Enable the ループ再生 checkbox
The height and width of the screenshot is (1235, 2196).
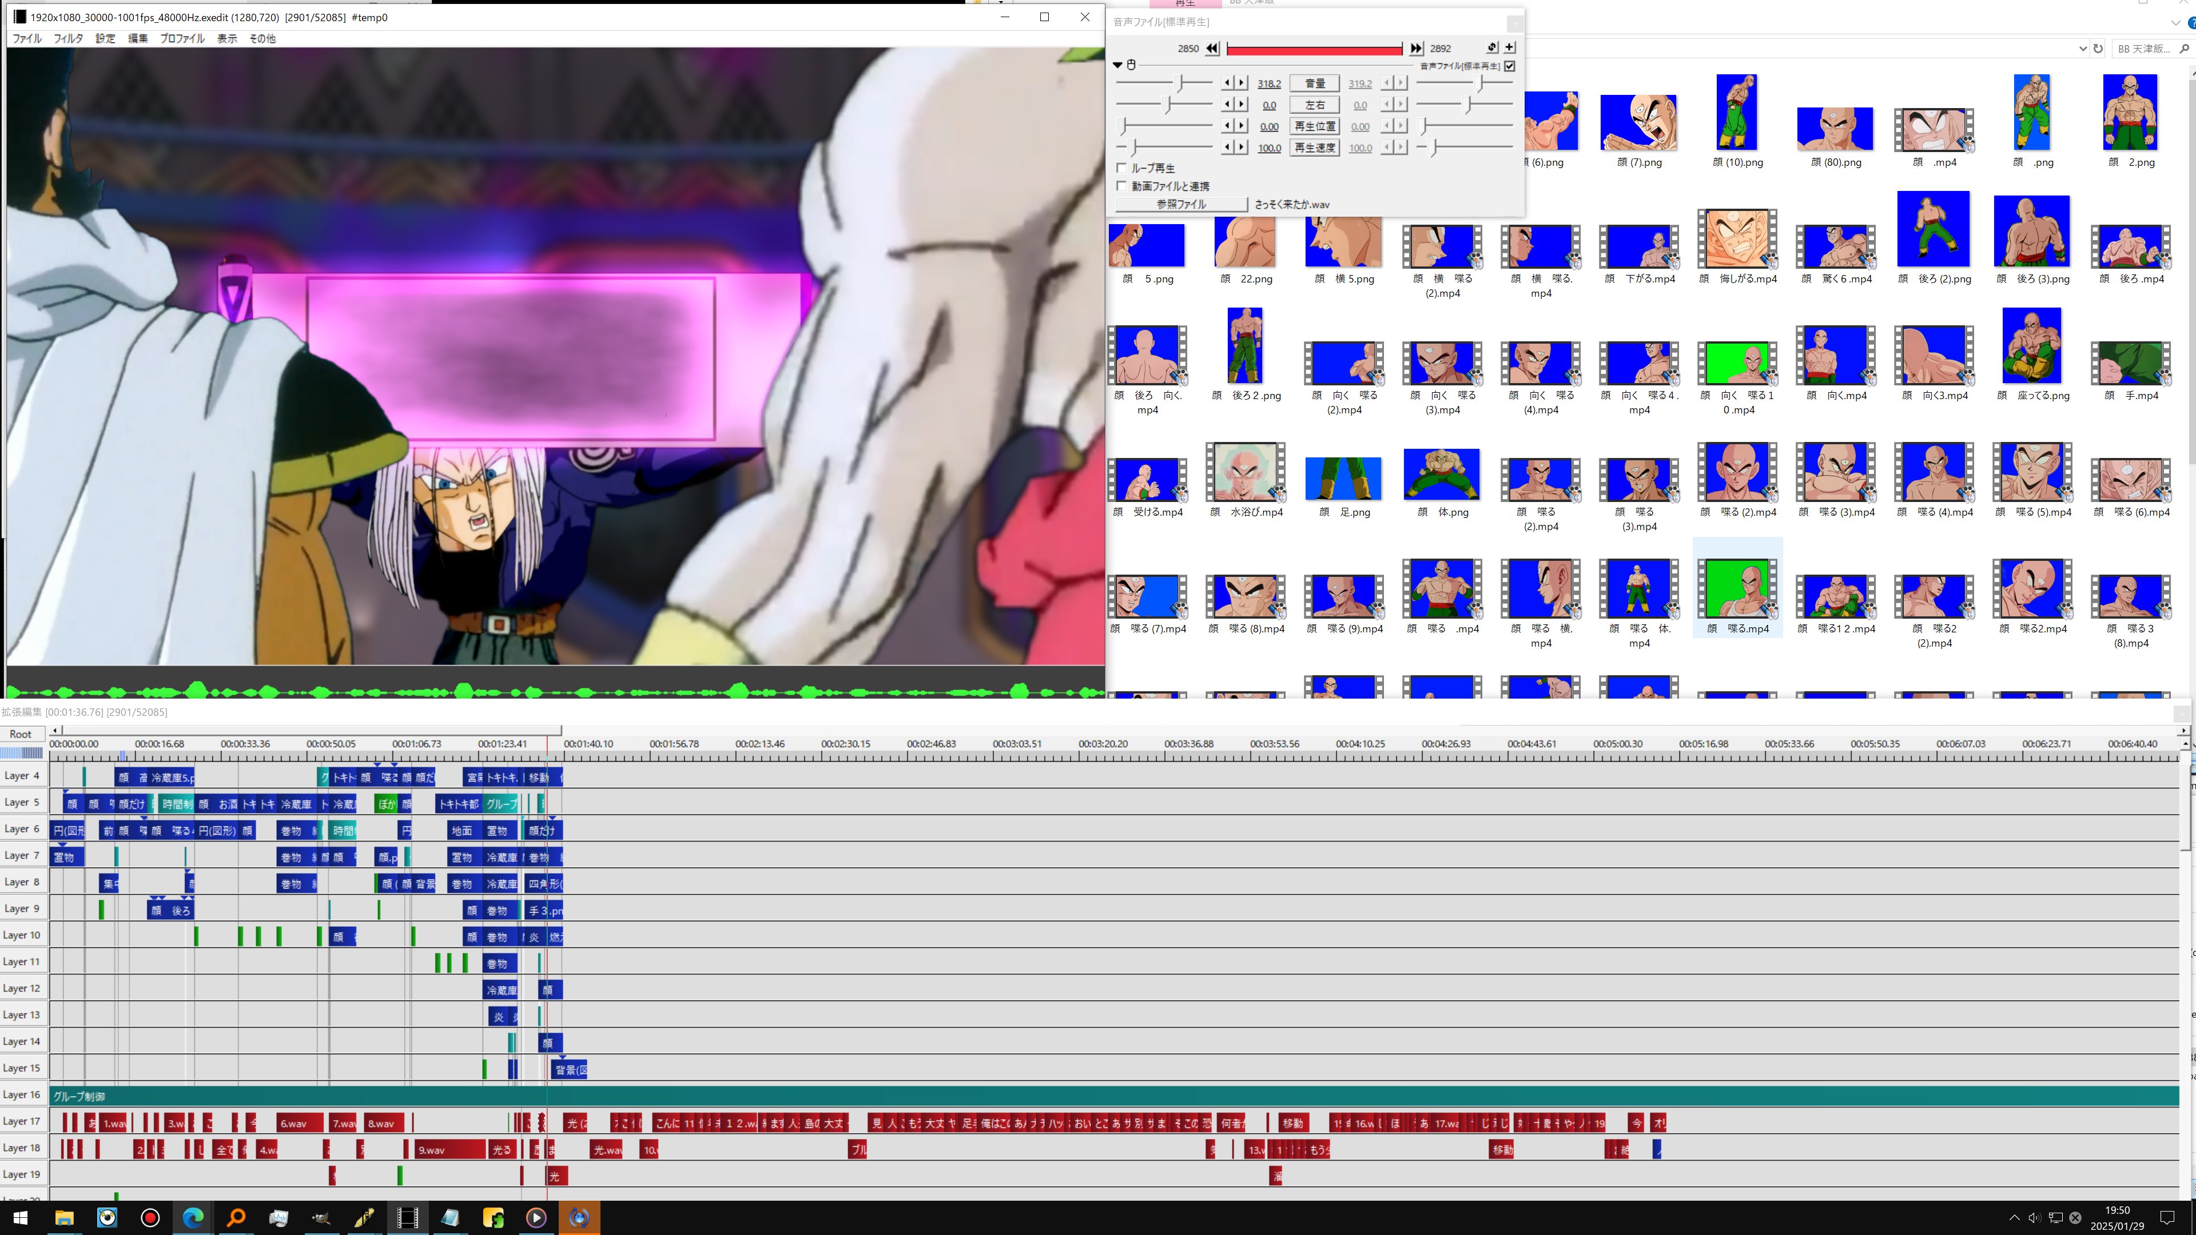(1122, 168)
